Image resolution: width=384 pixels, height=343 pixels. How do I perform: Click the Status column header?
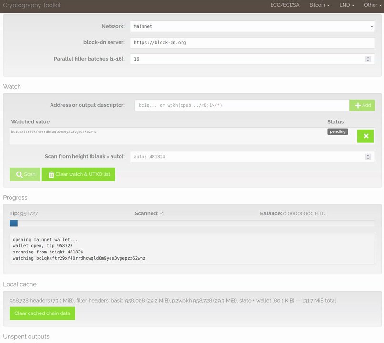click(335, 122)
